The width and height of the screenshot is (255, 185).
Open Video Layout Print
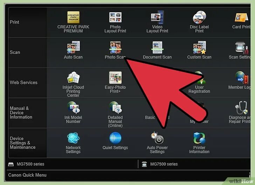157,22
